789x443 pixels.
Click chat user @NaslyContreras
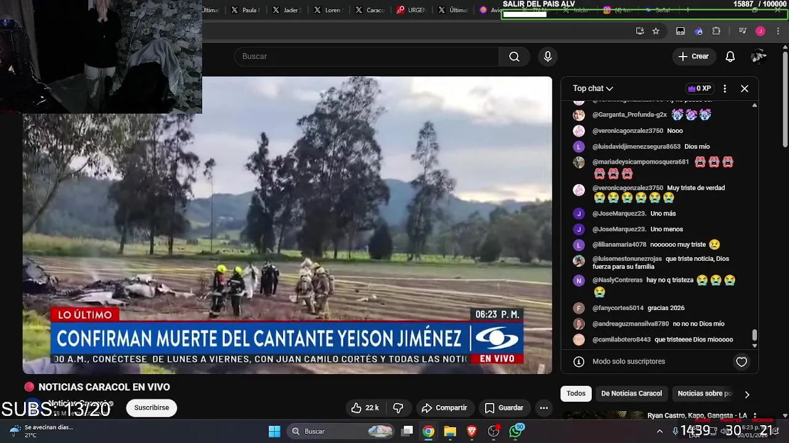pyautogui.click(x=618, y=280)
